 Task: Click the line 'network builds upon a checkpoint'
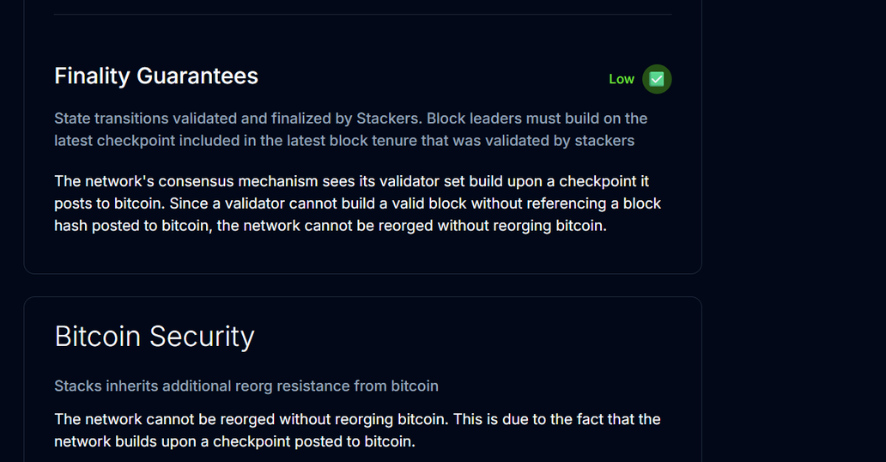point(234,441)
